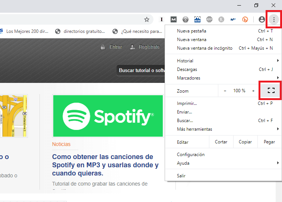Choose Buscar... from the menu

coord(223,121)
